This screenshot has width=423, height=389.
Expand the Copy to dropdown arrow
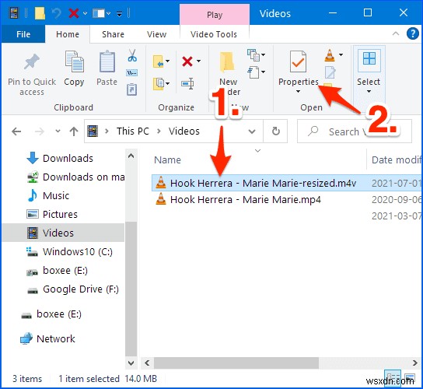(168, 83)
